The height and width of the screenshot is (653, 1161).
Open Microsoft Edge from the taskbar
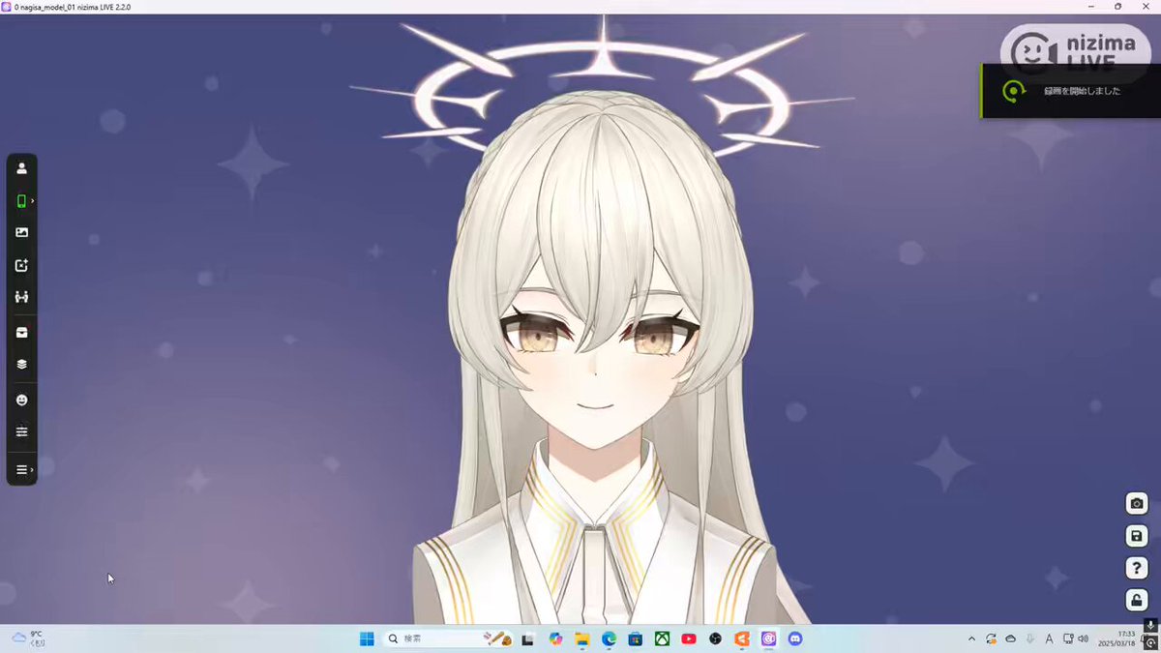click(610, 638)
